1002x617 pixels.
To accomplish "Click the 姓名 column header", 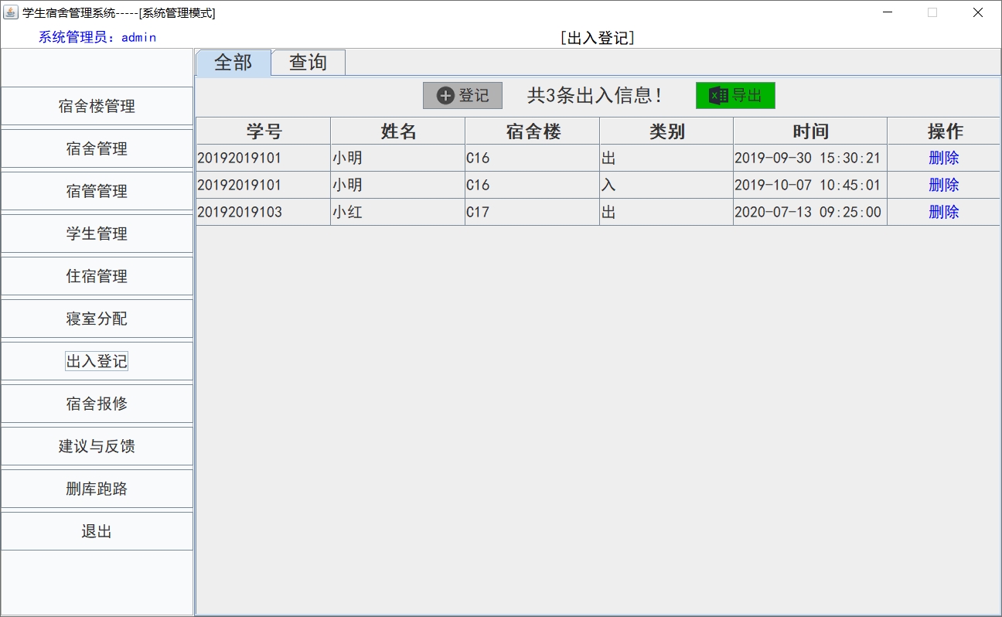I will tap(398, 131).
